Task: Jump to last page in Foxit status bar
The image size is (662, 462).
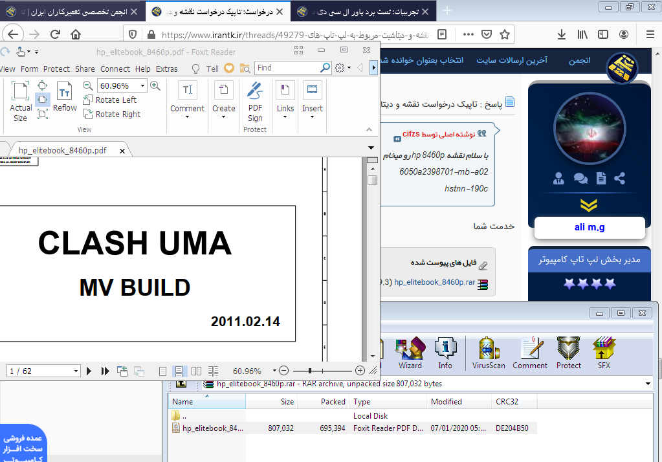Action: [105, 371]
